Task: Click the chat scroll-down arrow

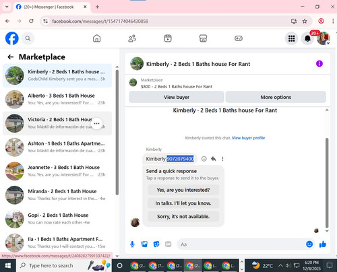Action: click(327, 231)
